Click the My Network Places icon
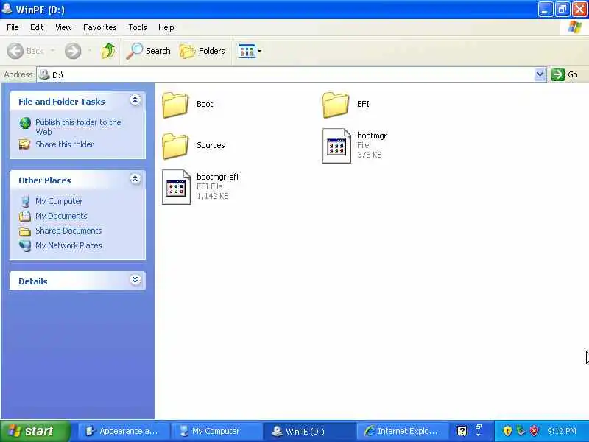This screenshot has width=589, height=442. (x=25, y=246)
